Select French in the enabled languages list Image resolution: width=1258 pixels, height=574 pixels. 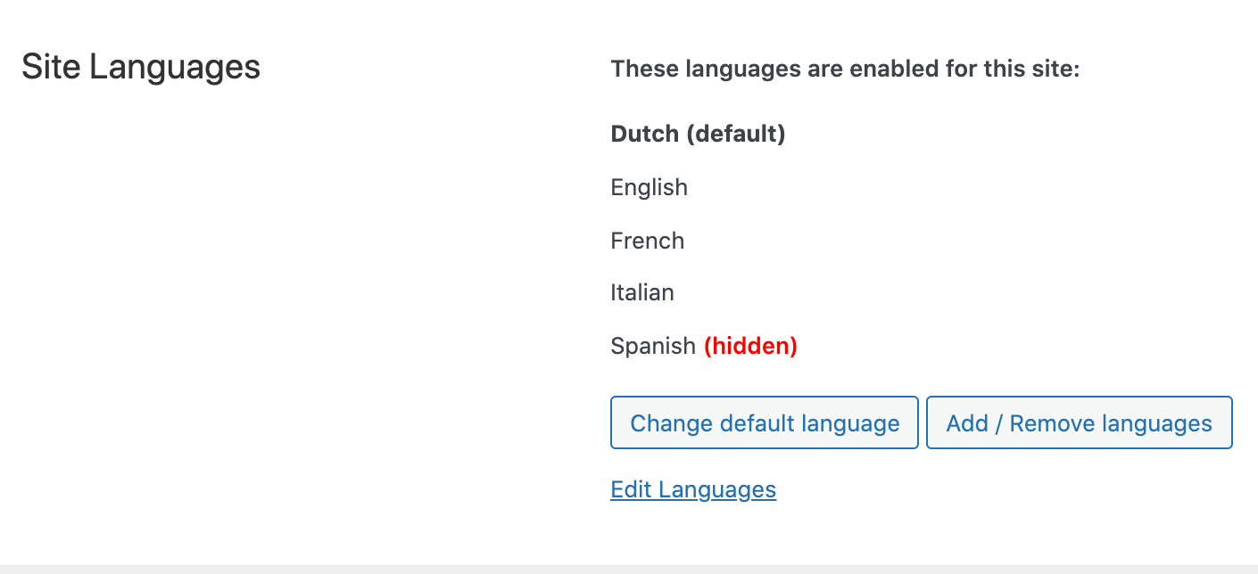click(647, 241)
